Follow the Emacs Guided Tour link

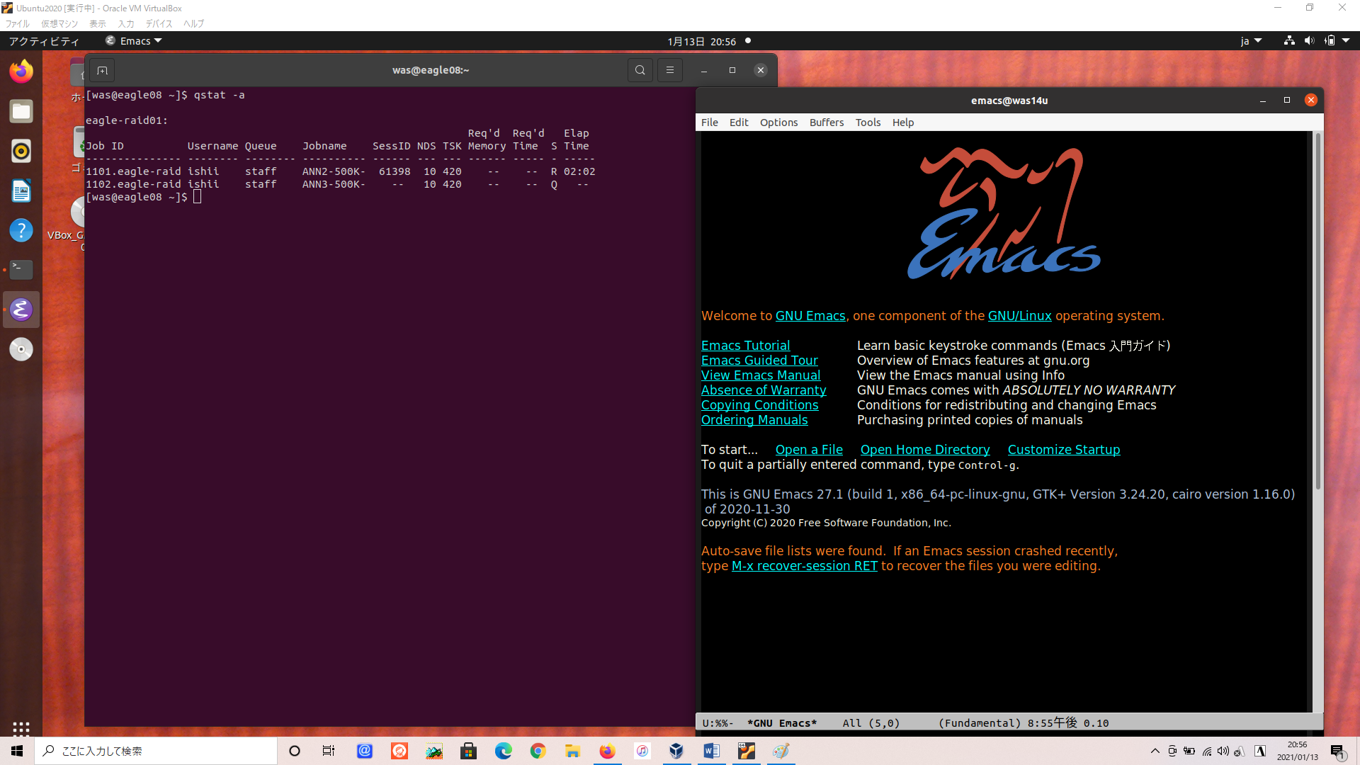pos(759,361)
